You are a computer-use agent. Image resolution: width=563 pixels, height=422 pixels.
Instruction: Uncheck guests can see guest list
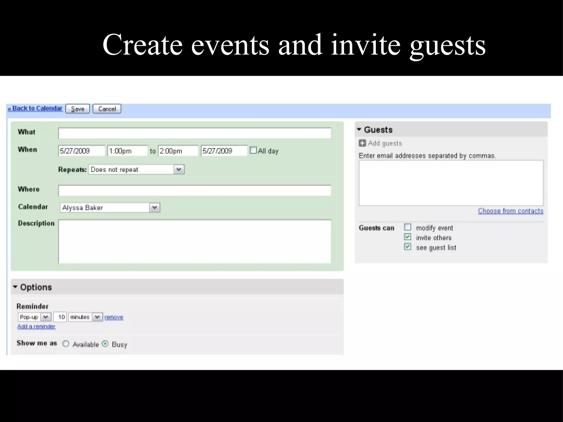408,247
